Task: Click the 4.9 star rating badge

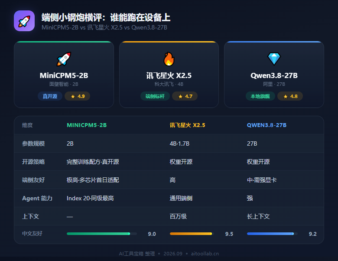Action: [78, 96]
